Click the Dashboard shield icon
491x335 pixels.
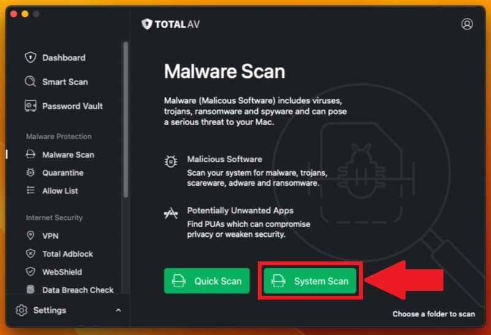point(30,58)
